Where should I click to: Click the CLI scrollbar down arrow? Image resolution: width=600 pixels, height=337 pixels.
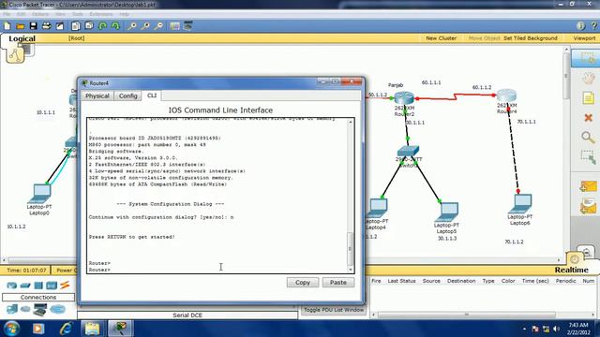click(350, 270)
